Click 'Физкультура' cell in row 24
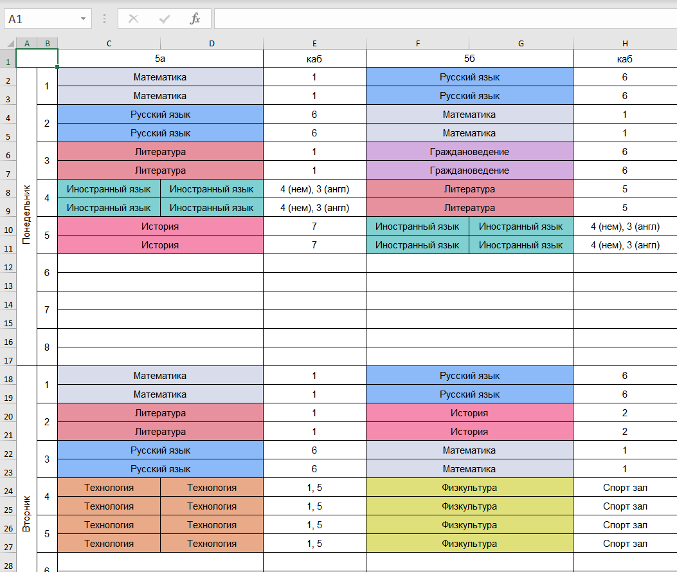This screenshot has height=572, width=677. coord(469,487)
